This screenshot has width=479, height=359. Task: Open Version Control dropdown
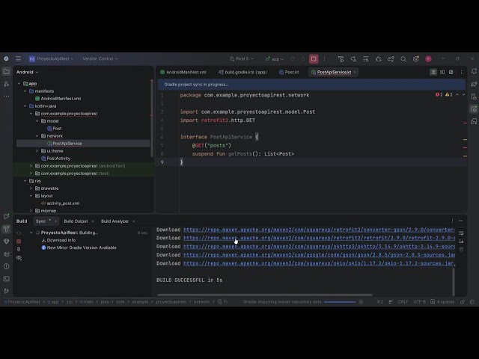pyautogui.click(x=100, y=58)
